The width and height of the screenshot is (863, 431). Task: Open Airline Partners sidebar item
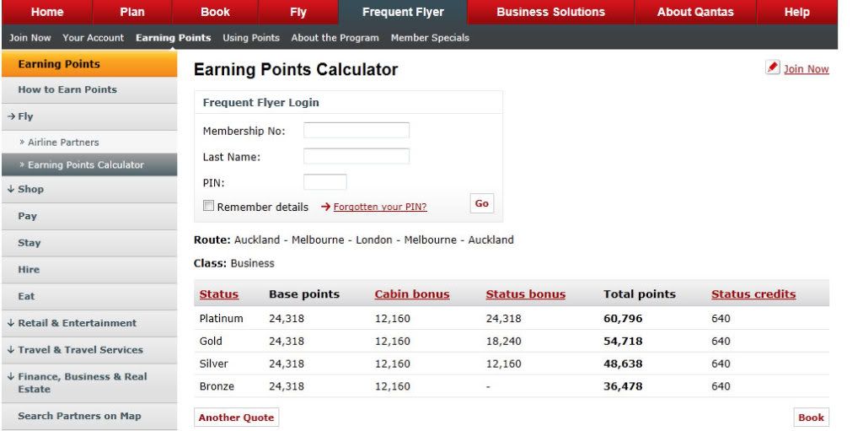89,143
